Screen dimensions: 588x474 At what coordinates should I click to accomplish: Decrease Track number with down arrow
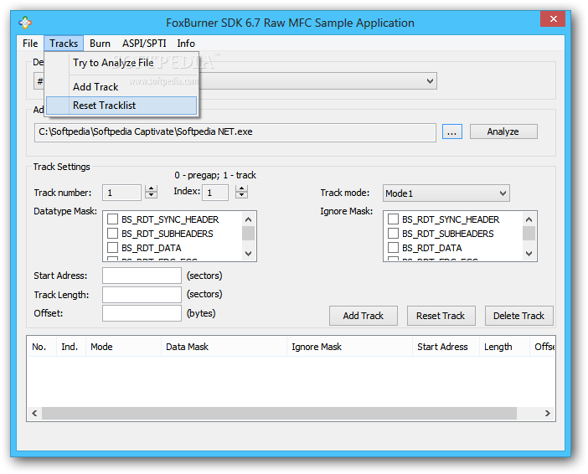tap(151, 195)
